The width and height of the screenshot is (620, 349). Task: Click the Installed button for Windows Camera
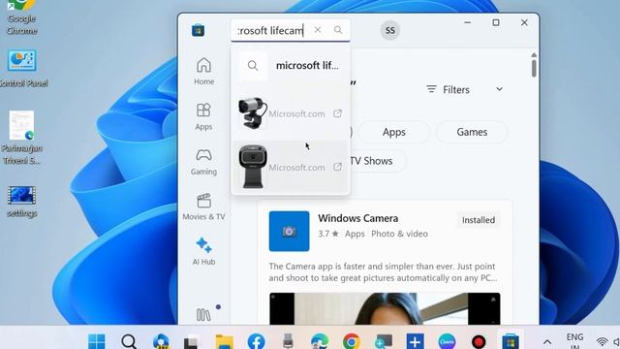[x=479, y=220]
